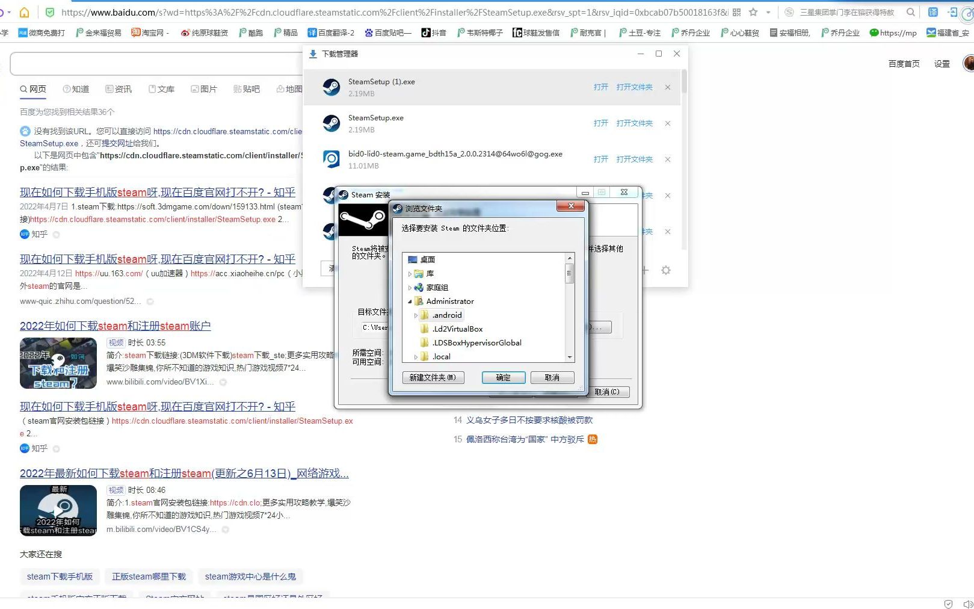Screen dimensions: 974x609
Task: Open the 百度首页 link
Action: (x=904, y=64)
